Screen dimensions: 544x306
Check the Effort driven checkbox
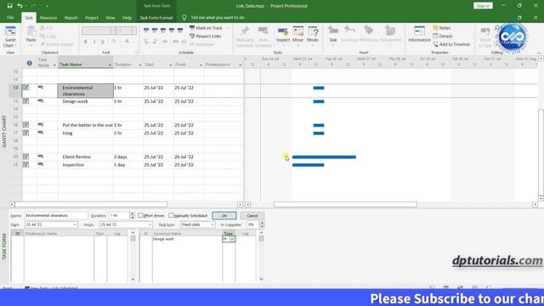(x=140, y=215)
